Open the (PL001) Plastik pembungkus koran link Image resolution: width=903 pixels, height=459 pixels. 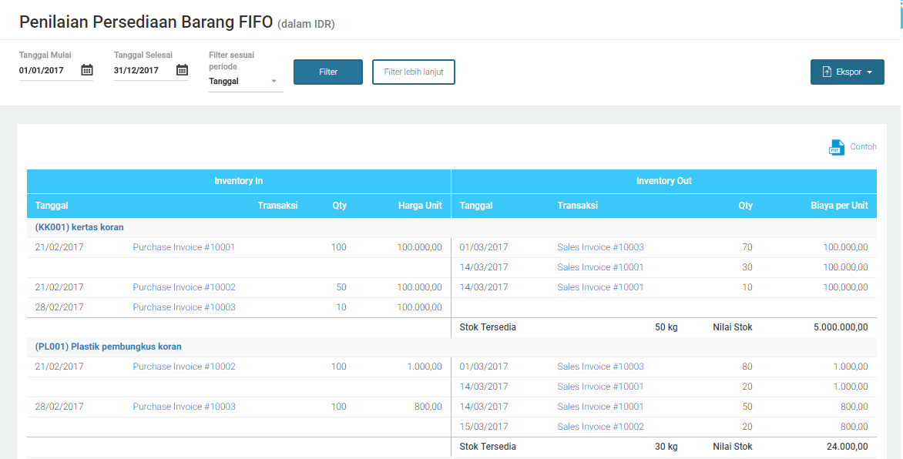tap(108, 347)
